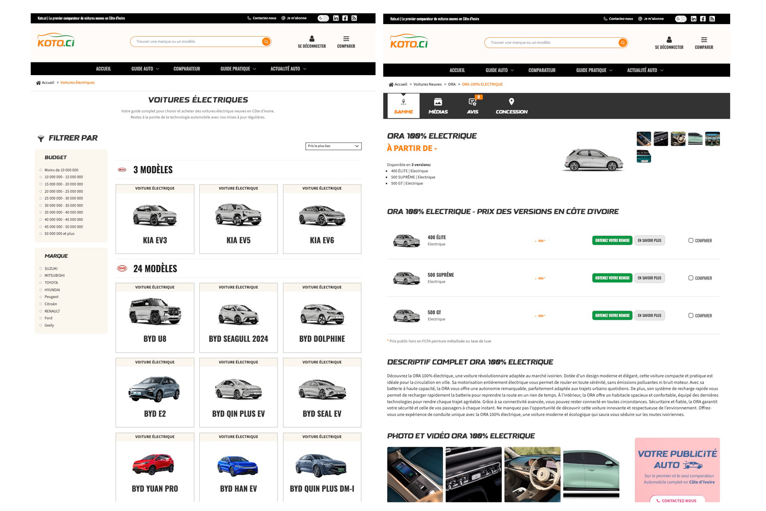Click BYD brand logo beside 24 Modèles
This screenshot has height=511, width=766.
click(x=122, y=268)
